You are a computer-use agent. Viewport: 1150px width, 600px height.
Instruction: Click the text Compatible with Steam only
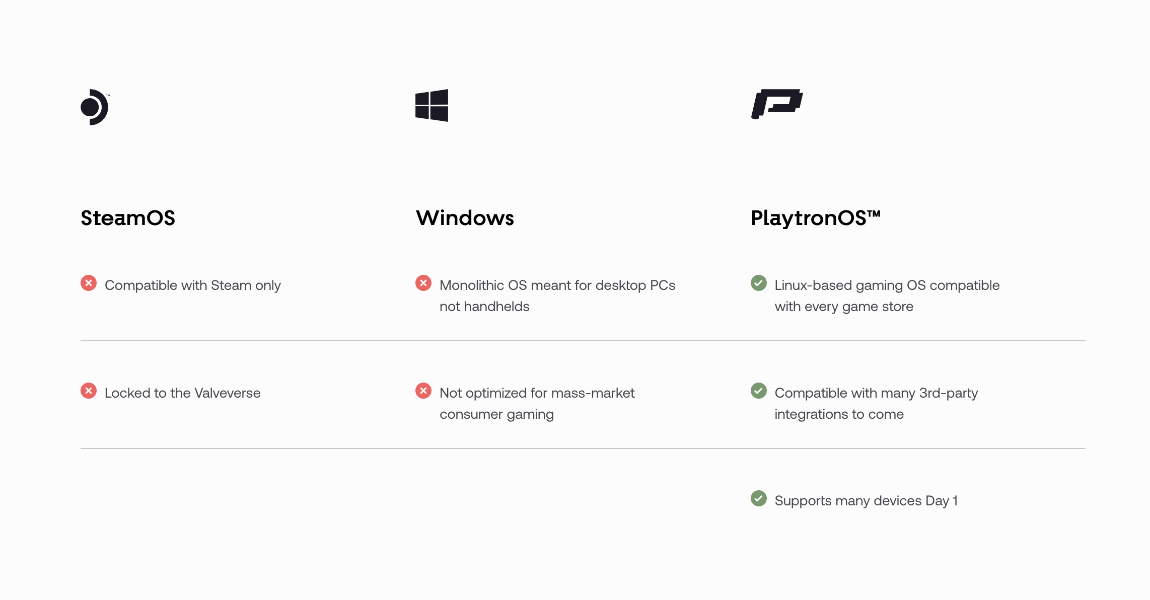click(x=192, y=285)
